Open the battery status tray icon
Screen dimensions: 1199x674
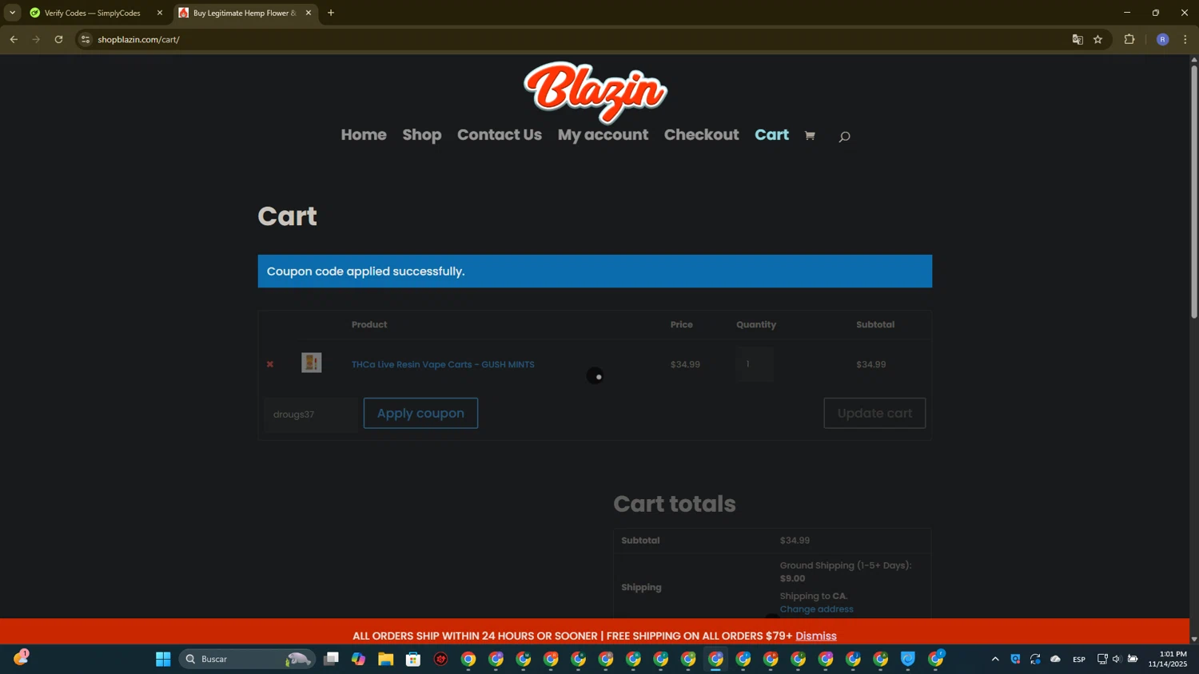pyautogui.click(x=1133, y=659)
